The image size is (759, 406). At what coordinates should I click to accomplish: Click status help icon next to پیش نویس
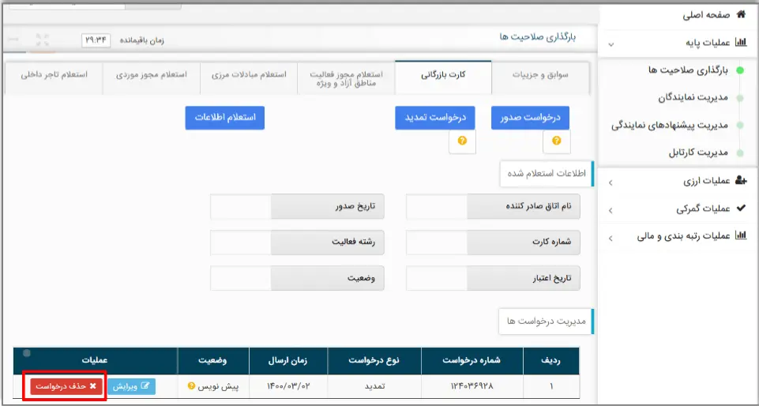pos(191,386)
